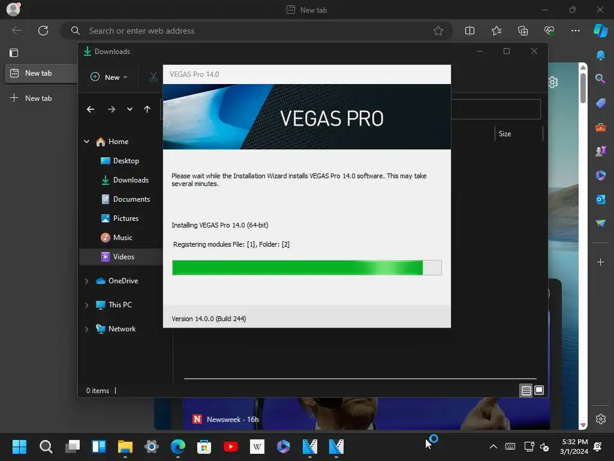614x461 pixels.
Task: Click the Edge profile avatar icon
Action: click(x=13, y=9)
